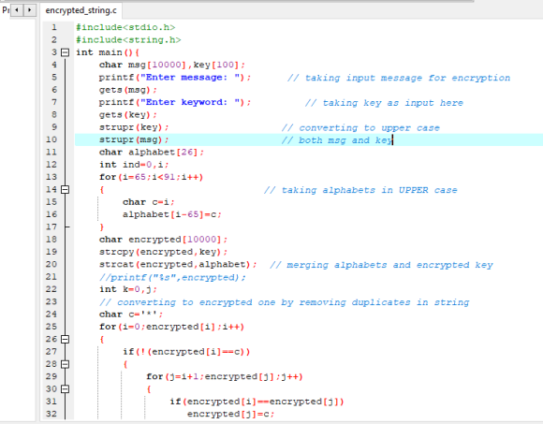Click line number 1 in the gutter
The height and width of the screenshot is (424, 543).
tap(54, 27)
